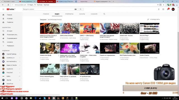Image resolution: width=179 pixels, height=100 pixels.
Task: Switch to the Панель управления browser tab
Action: [x=27, y=1]
